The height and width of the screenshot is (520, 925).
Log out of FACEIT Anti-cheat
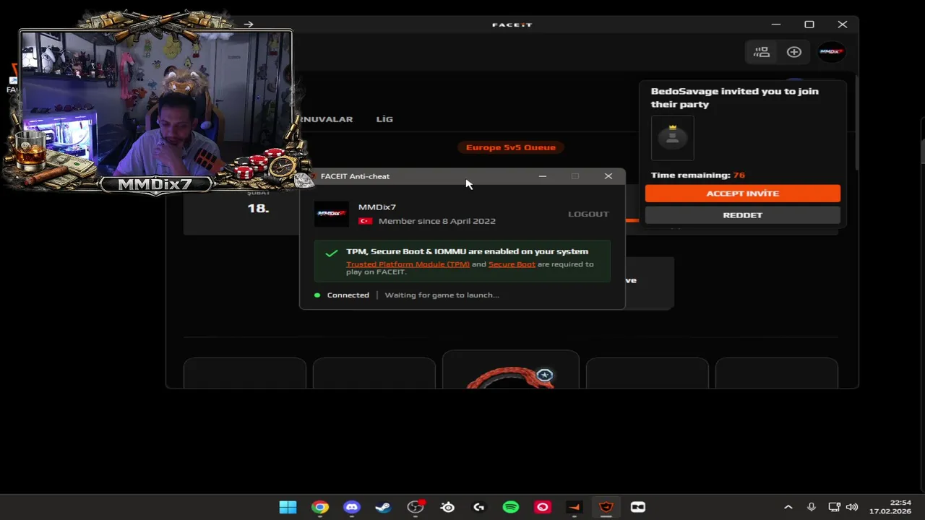(588, 214)
